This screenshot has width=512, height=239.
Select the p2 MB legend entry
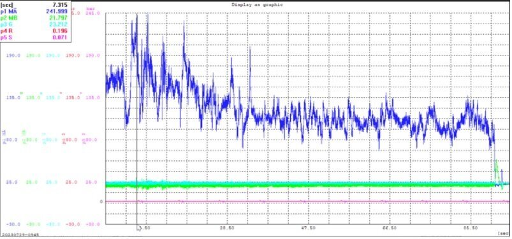9,18
